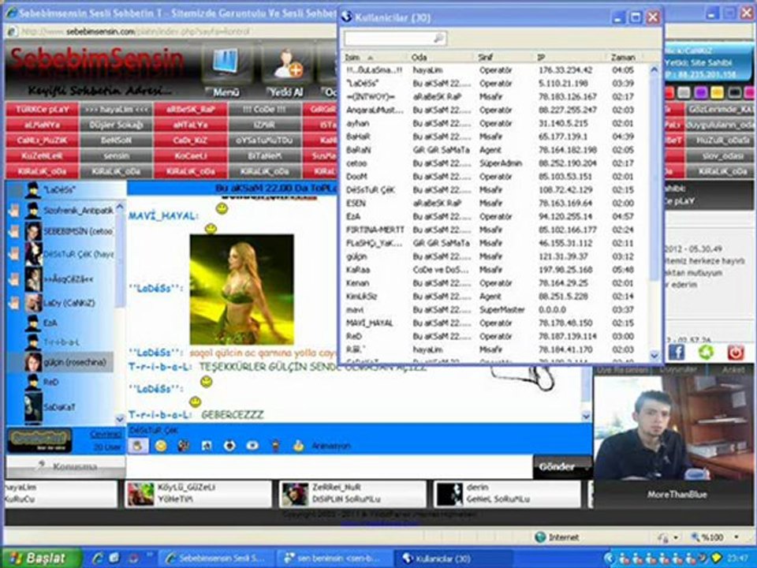Click hand icon next to LaDy (CaNKiZ)
The width and height of the screenshot is (757, 568).
click(14, 303)
